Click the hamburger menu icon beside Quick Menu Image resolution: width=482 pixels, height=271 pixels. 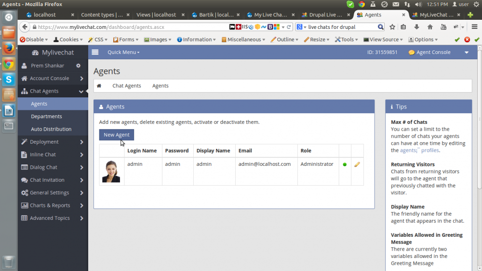[95, 52]
